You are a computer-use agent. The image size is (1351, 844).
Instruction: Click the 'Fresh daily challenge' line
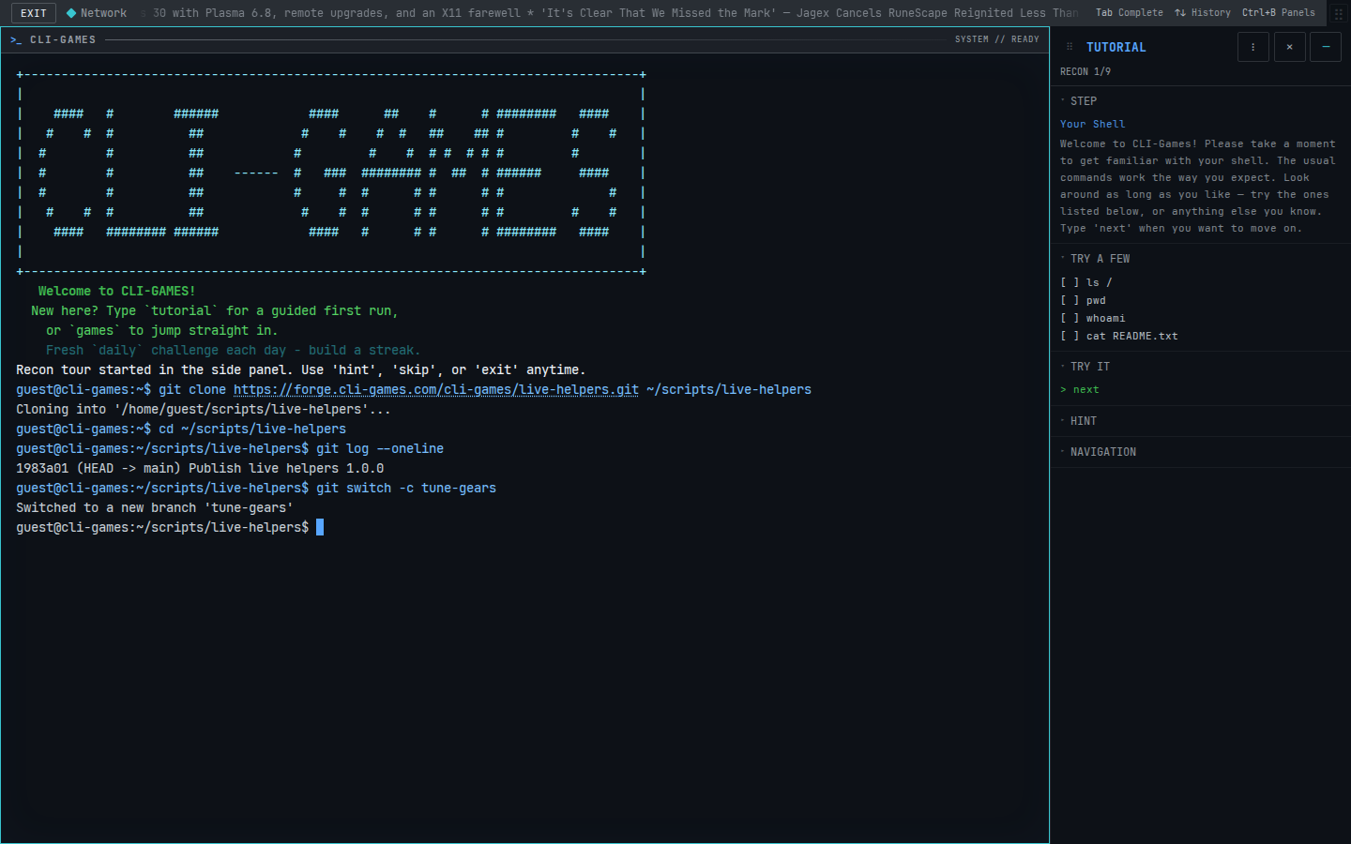pos(234,351)
